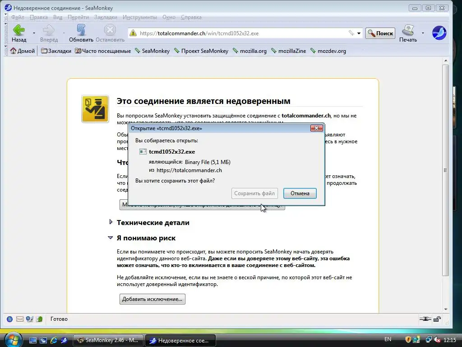Click Добавить исключение... button
This screenshot has width=462, height=347.
click(152, 299)
